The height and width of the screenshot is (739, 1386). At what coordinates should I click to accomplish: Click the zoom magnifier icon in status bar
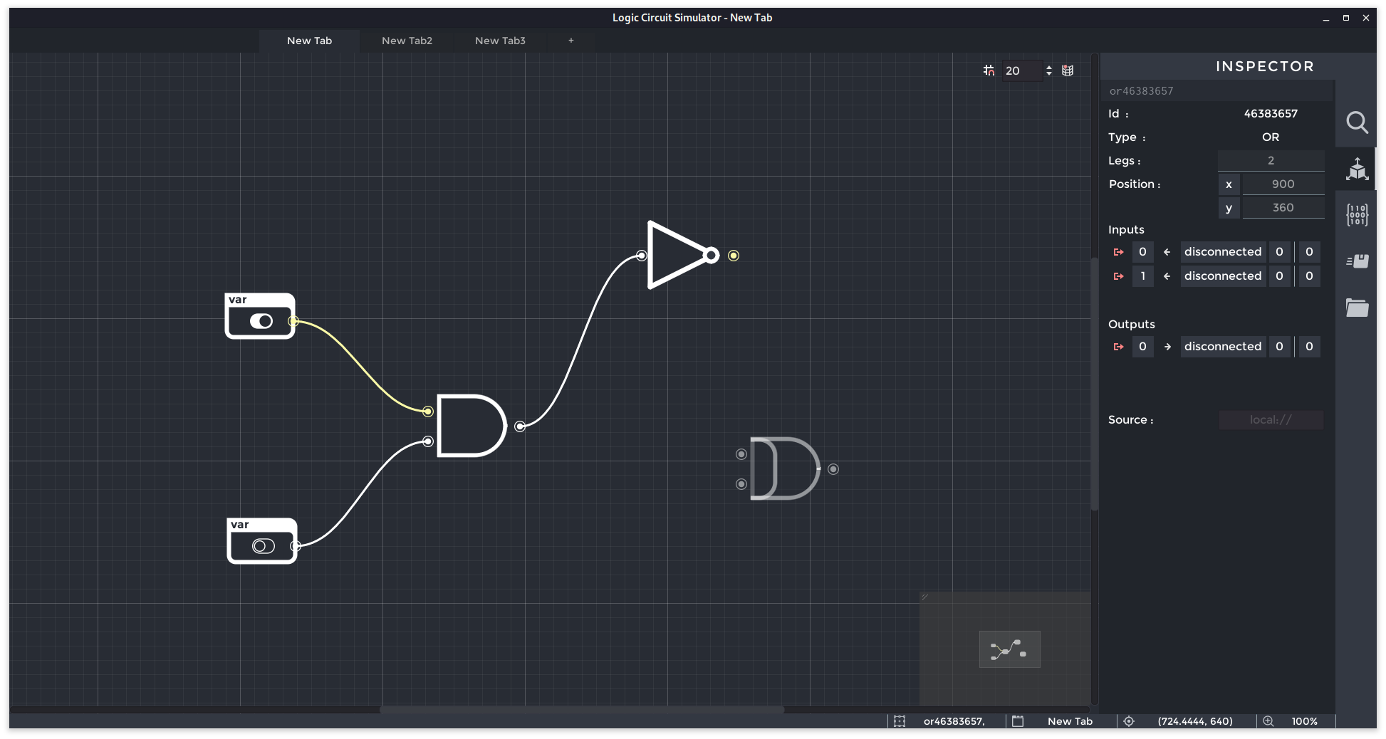1268,721
